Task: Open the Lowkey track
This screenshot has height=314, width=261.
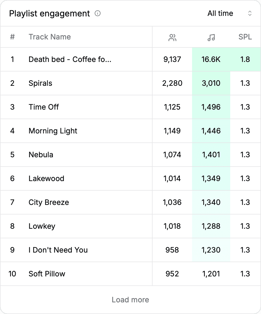Action: point(42,226)
